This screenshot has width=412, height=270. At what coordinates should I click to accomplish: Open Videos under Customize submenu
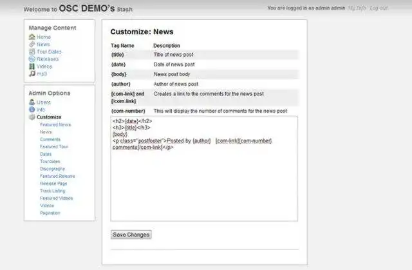coord(47,206)
